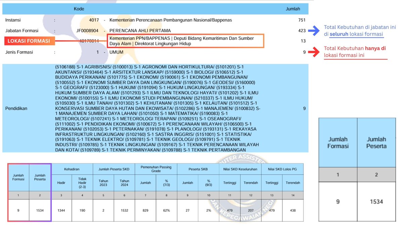Screen dimensions: 403x226
Task: Click the value '423' for Jabatan Formasi
Action: tap(302, 30)
